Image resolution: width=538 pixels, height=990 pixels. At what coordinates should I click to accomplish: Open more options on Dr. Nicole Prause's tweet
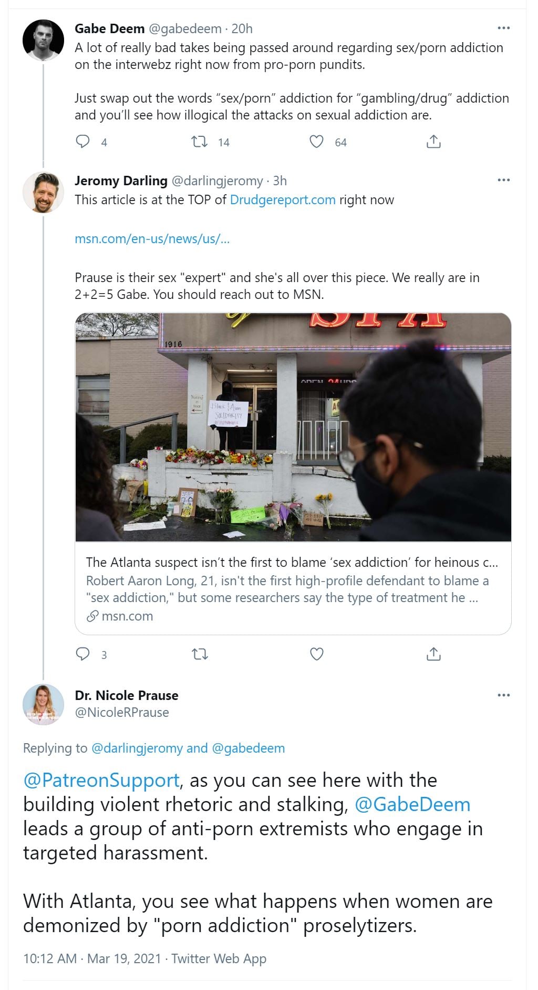[503, 695]
